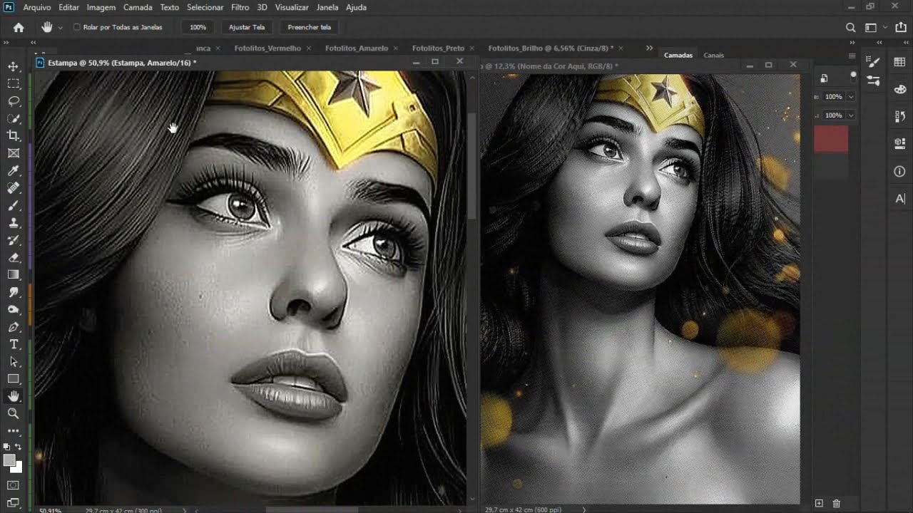This screenshot has height=513, width=913.
Task: Enable Rolar por Todas as Janelas checkbox
Action: coord(77,27)
